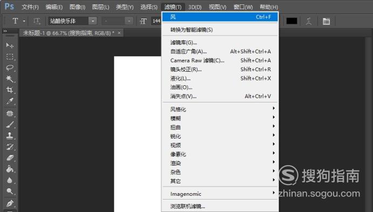
Task: Open the warp text icon
Action: pos(309,21)
